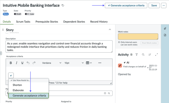169x103 pixels.
Task: Click the search icon in the reference field
Action: tap(109, 93)
